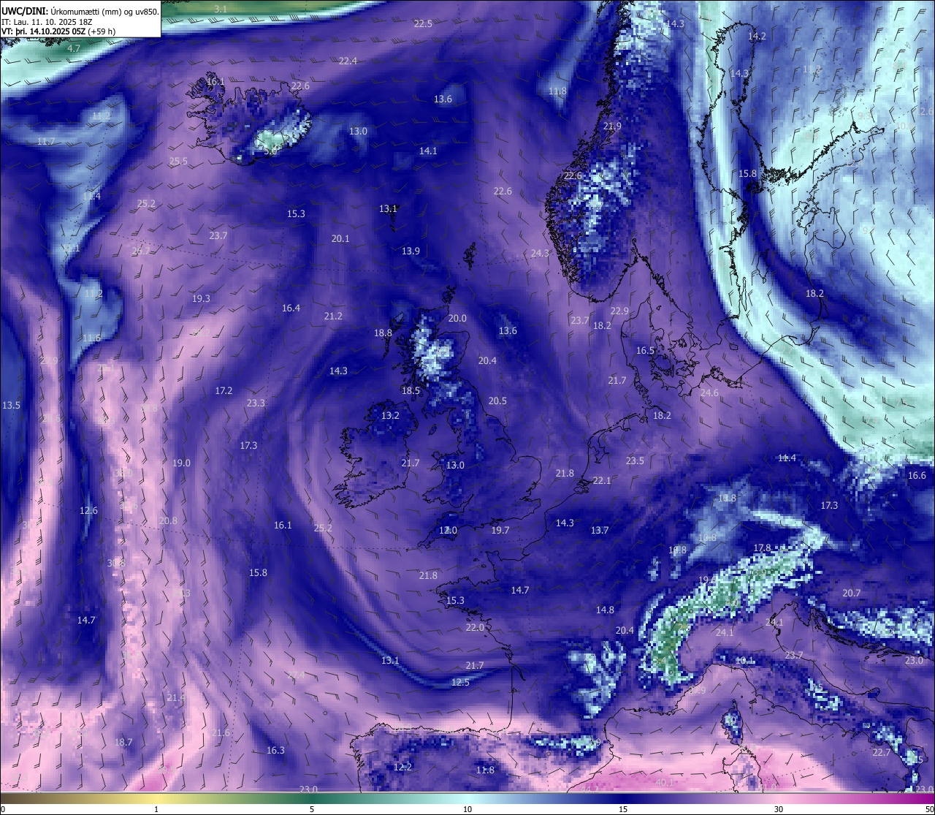Viewport: 935px width, 815px height.
Task: Click the 23.5 value label
Action: tap(635, 461)
